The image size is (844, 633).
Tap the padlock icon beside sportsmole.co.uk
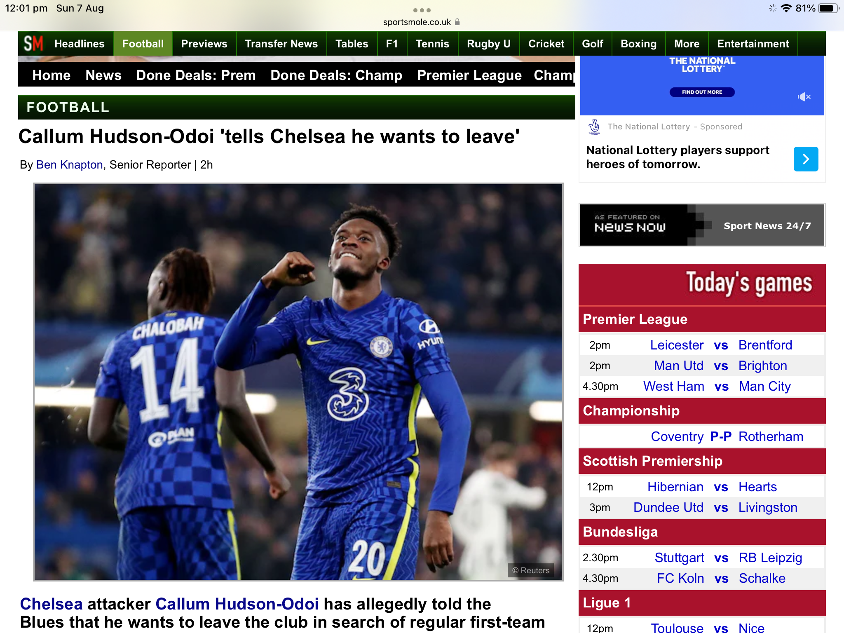coord(457,22)
